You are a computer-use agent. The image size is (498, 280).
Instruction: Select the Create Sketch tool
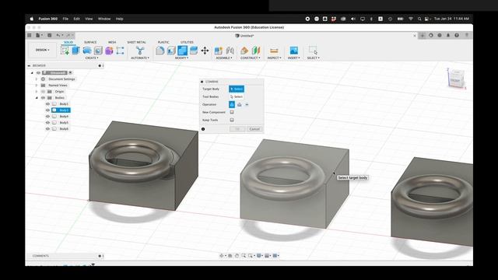(x=65, y=50)
